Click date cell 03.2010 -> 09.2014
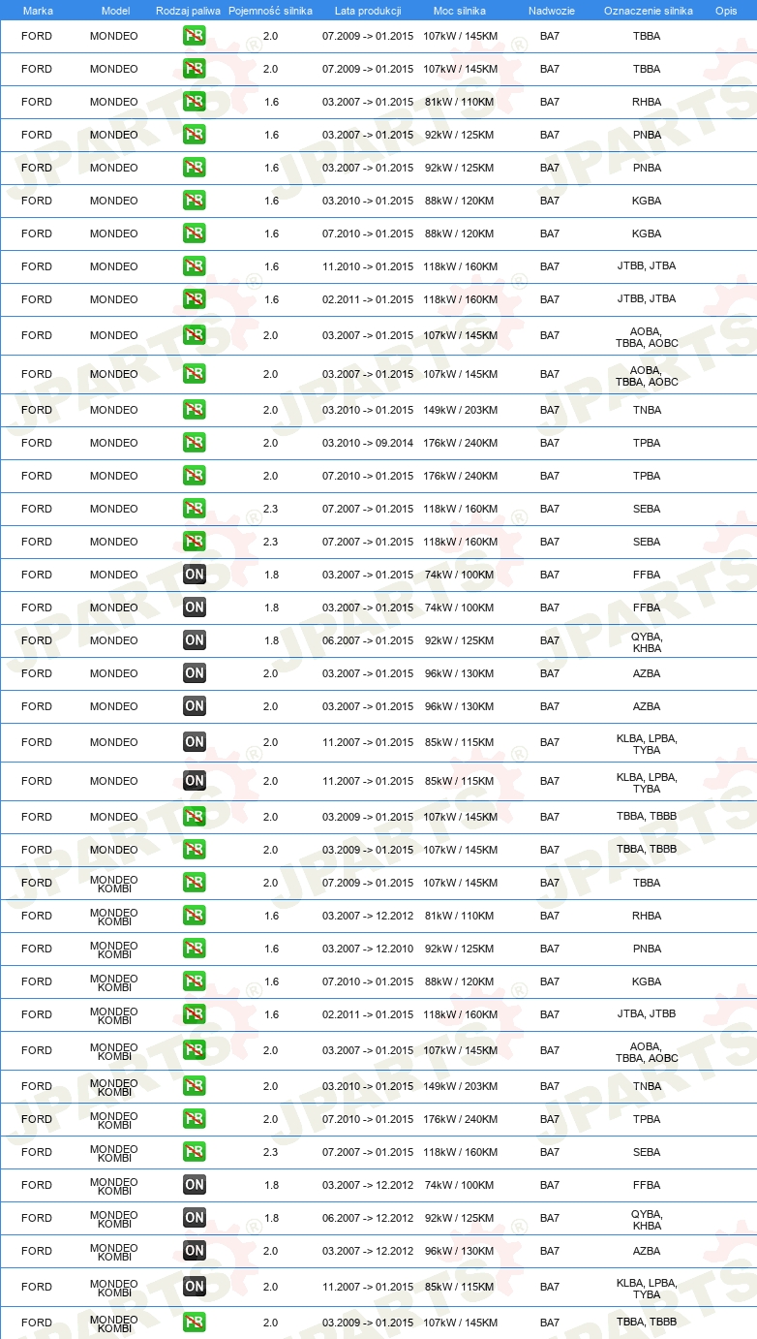The width and height of the screenshot is (757, 1339). (x=368, y=443)
